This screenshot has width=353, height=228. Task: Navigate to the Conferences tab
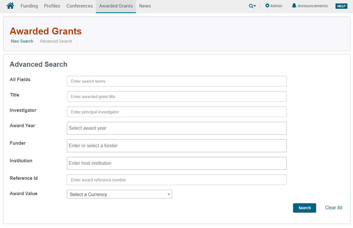[x=79, y=6]
